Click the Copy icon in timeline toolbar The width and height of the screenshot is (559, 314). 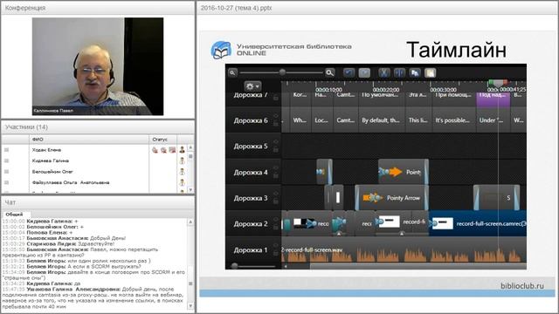click(415, 73)
